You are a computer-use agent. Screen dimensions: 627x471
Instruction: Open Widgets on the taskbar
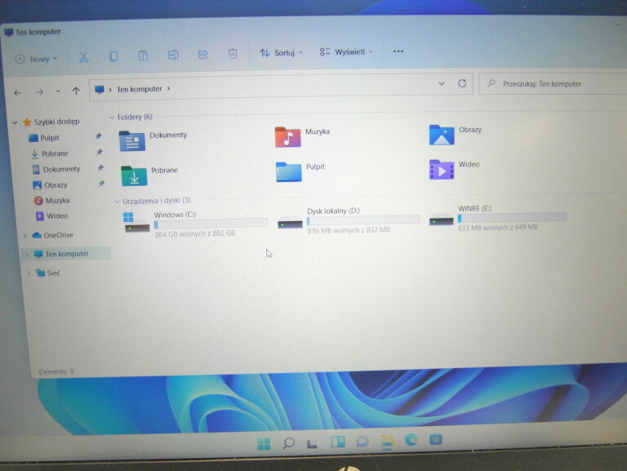point(338,442)
